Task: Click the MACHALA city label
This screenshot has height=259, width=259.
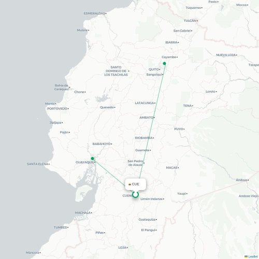Action: tap(83, 212)
